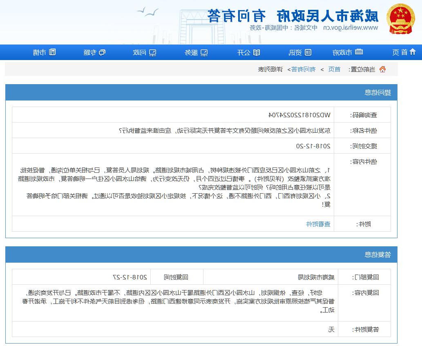422x346 pixels.
Task: Click the open-book icon beside 公开
Action: pyautogui.click(x=257, y=52)
